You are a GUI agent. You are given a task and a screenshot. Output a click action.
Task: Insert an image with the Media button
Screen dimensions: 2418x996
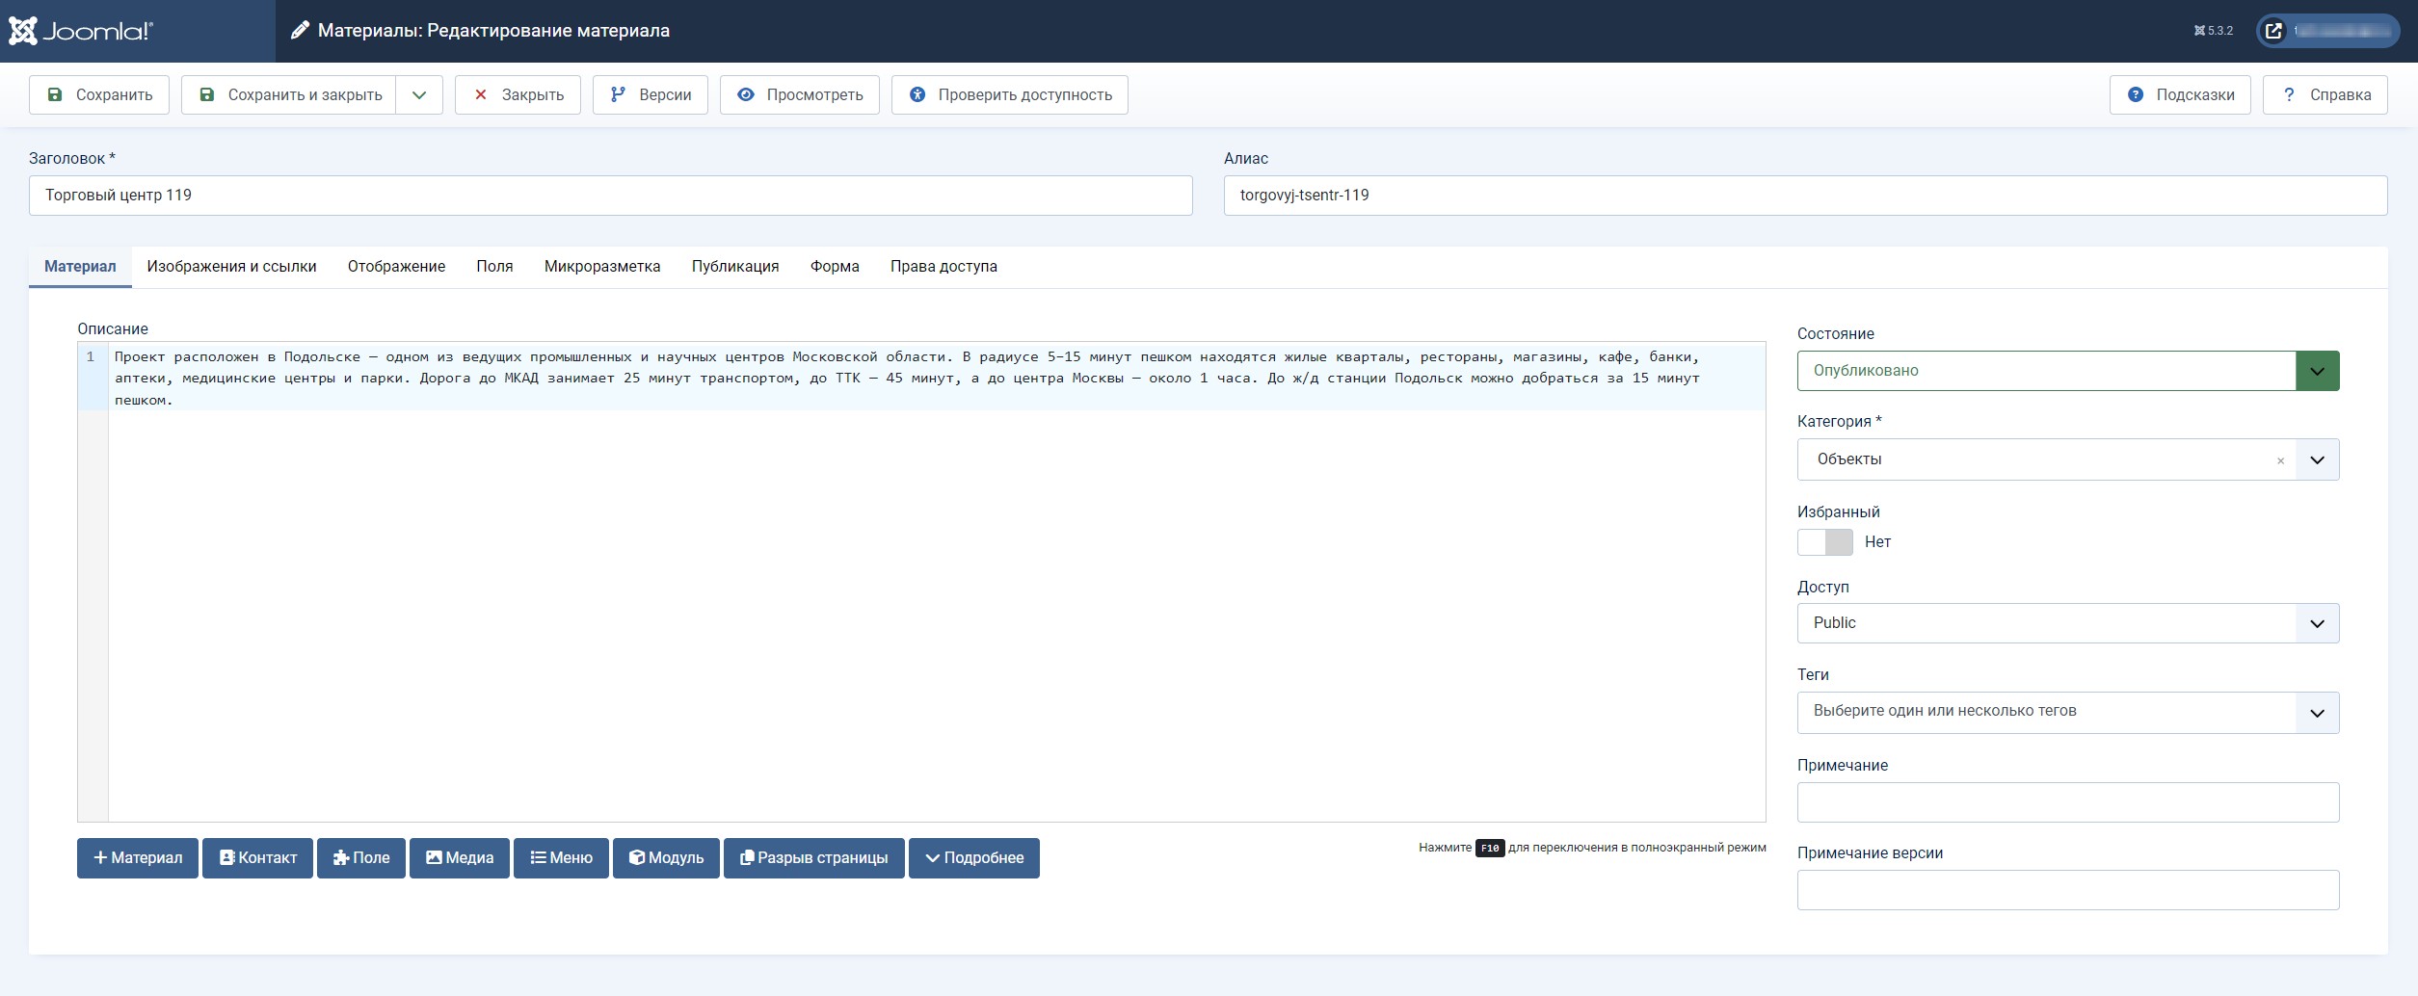[460, 857]
